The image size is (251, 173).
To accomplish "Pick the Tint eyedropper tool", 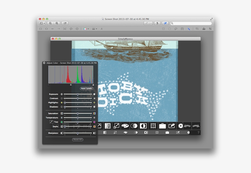I will pyautogui.click(x=51, y=122).
